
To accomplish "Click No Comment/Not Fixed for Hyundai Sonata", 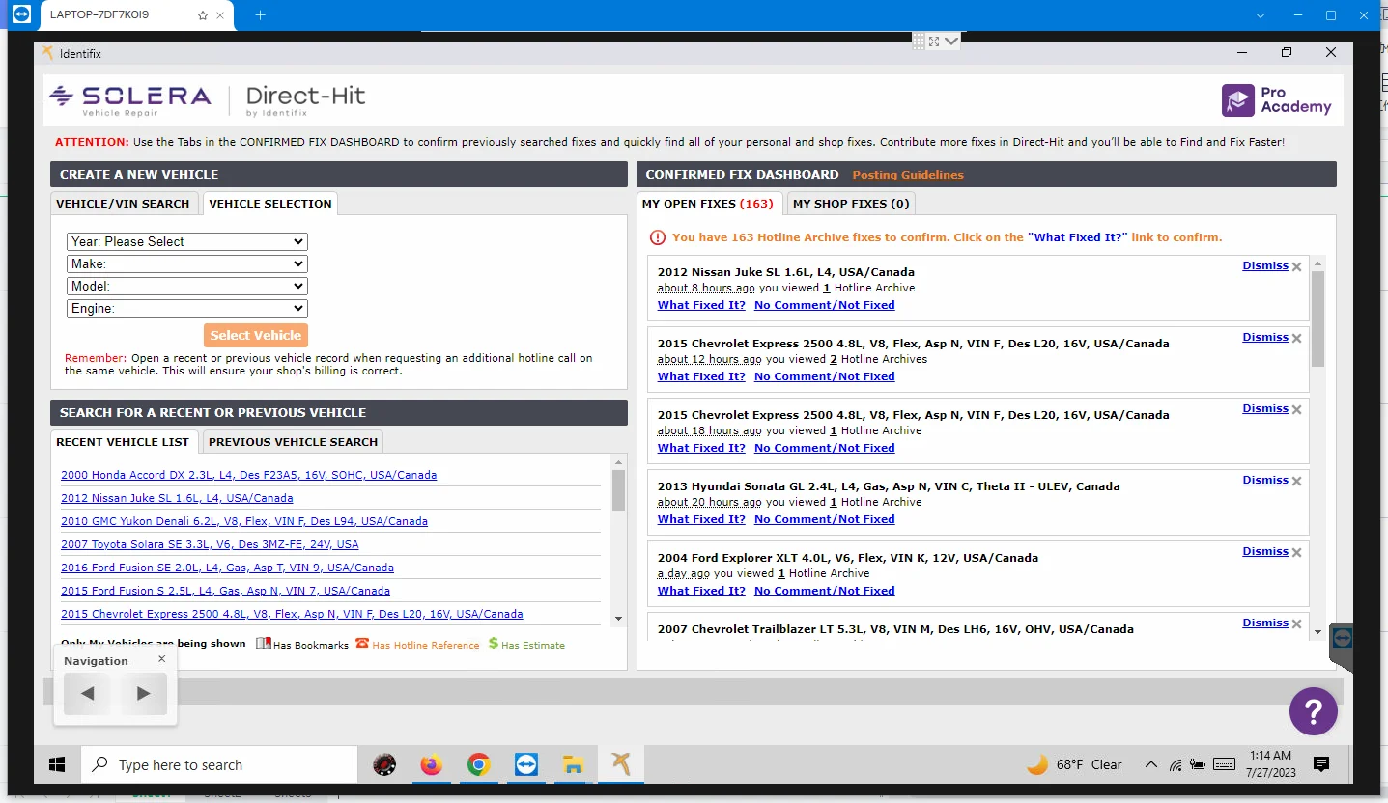I will (x=825, y=519).
